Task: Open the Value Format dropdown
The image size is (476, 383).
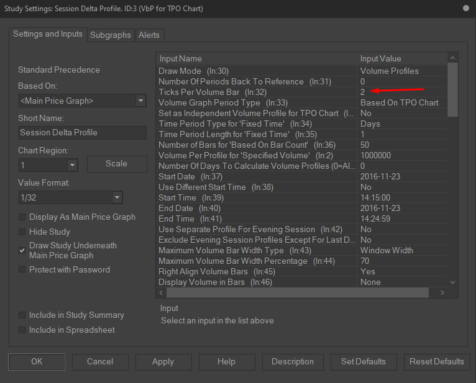Action: [70, 198]
